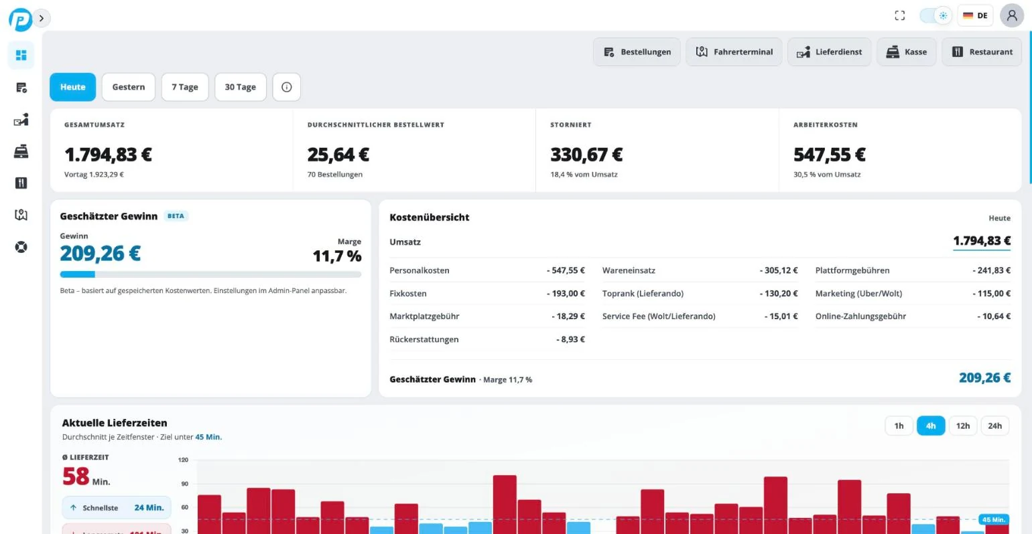Viewport: 1032px width, 534px height.
Task: Click the Personalkosten cost row label
Action: coord(420,270)
